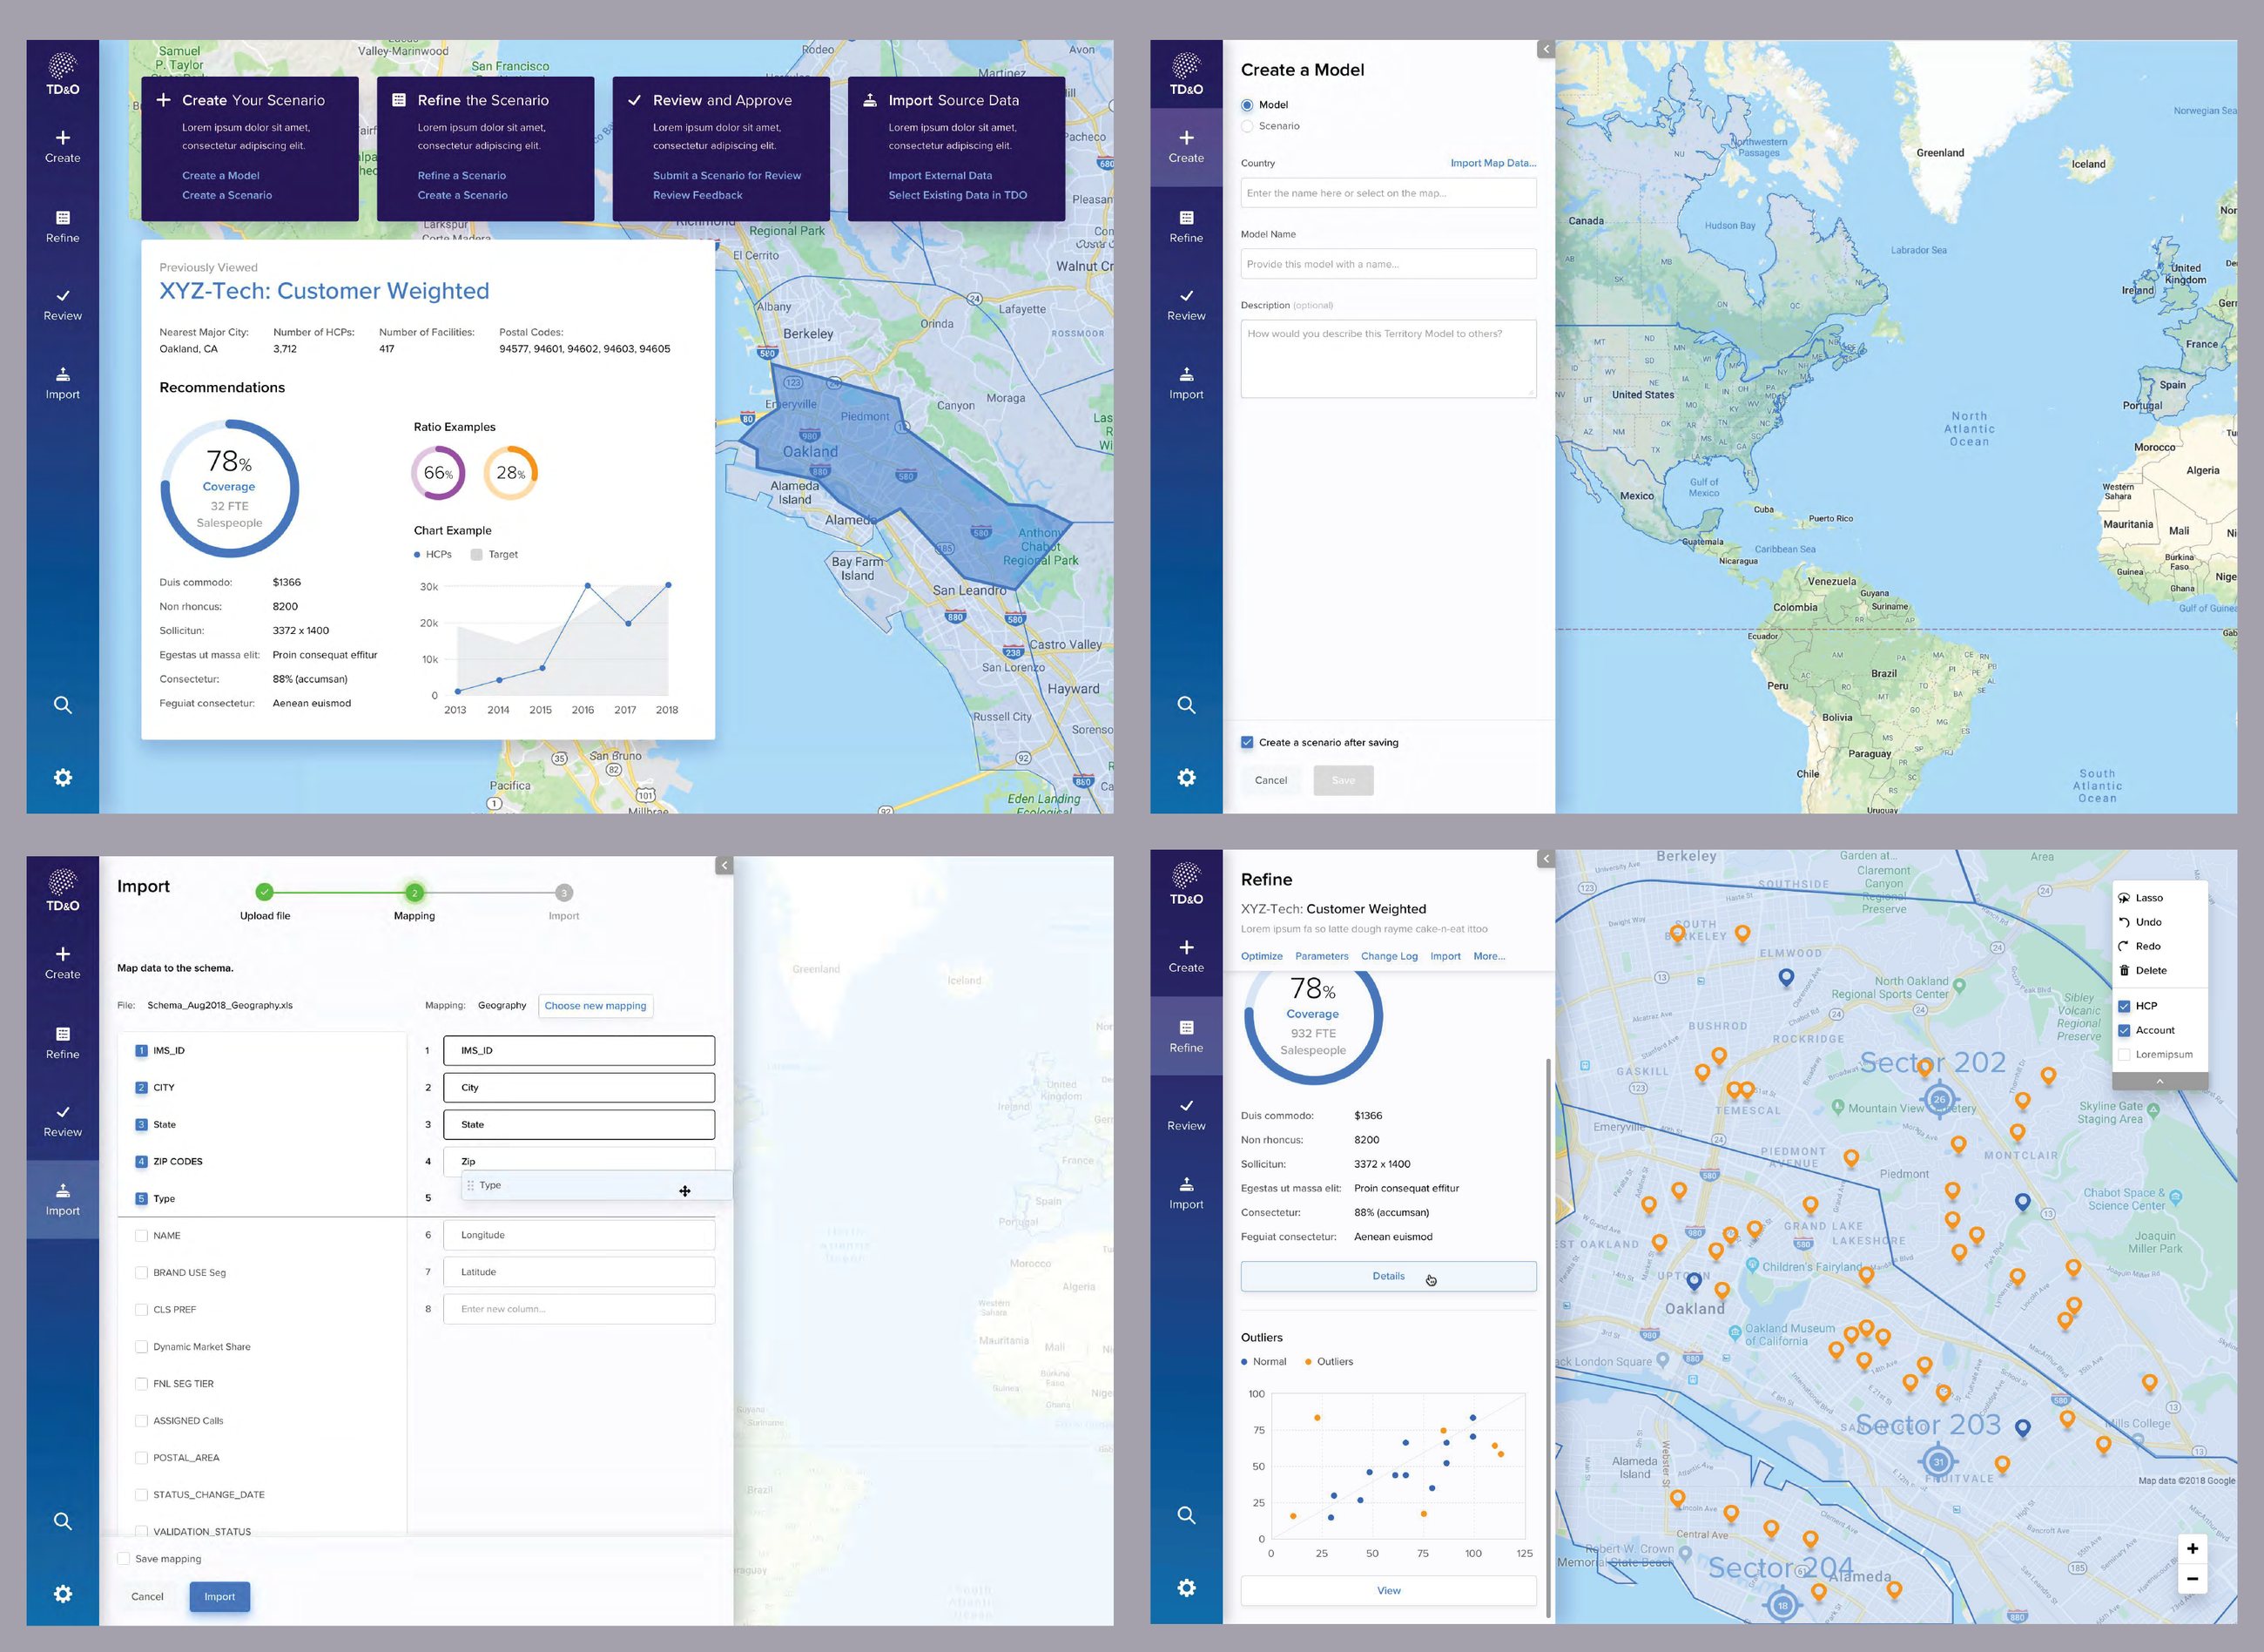2264x1652 pixels.
Task: Open settings gear in Refine screen sidebar
Action: (1186, 1587)
